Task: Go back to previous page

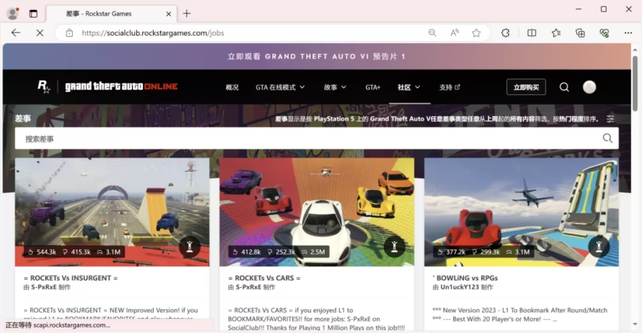Action: coord(16,33)
